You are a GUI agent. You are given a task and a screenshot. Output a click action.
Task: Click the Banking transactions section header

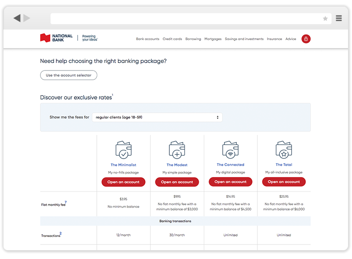[x=175, y=221]
